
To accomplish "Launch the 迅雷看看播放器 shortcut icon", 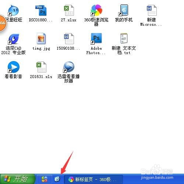I will point(69,67).
